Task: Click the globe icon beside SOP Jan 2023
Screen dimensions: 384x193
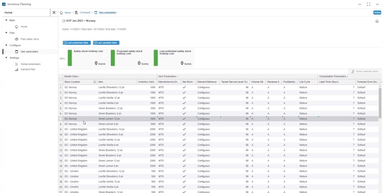Action: (64, 21)
